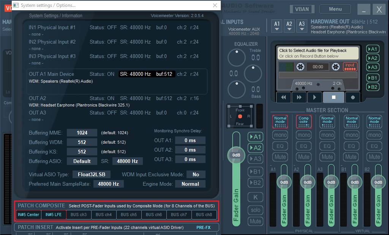Select patch composite IN#5 LFE
The width and height of the screenshot is (389, 235).
point(54,215)
